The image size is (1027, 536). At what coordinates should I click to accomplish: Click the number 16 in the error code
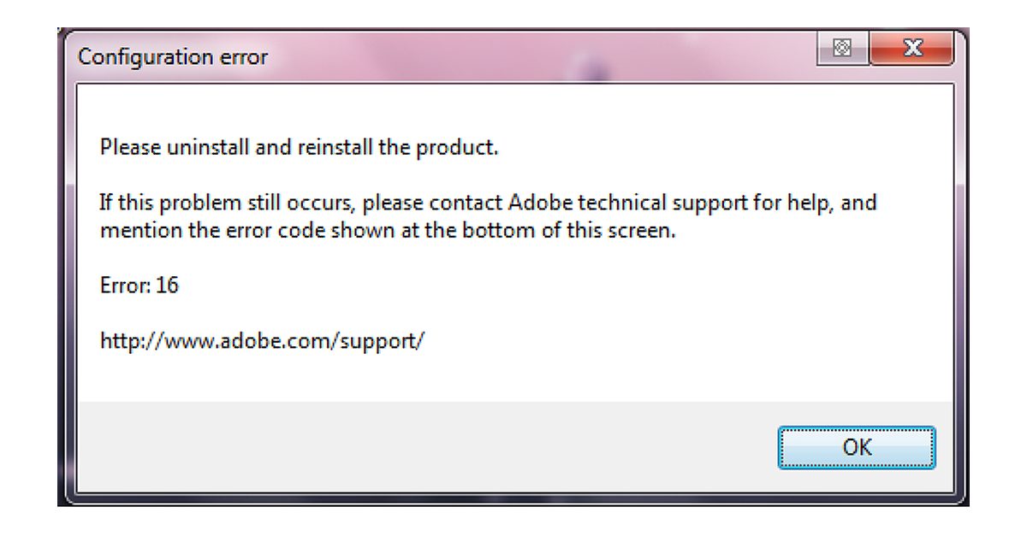[x=168, y=286]
